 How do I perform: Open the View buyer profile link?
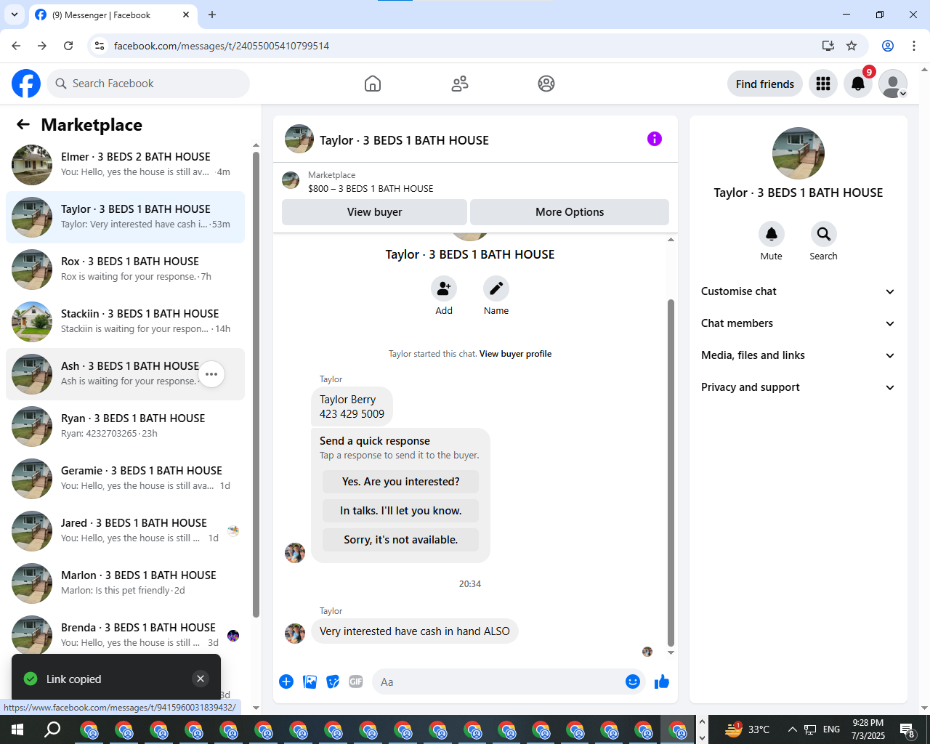515,354
